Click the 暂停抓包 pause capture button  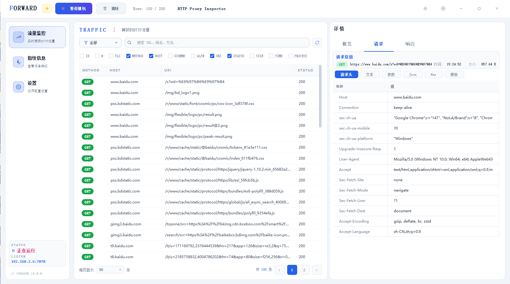(74, 9)
